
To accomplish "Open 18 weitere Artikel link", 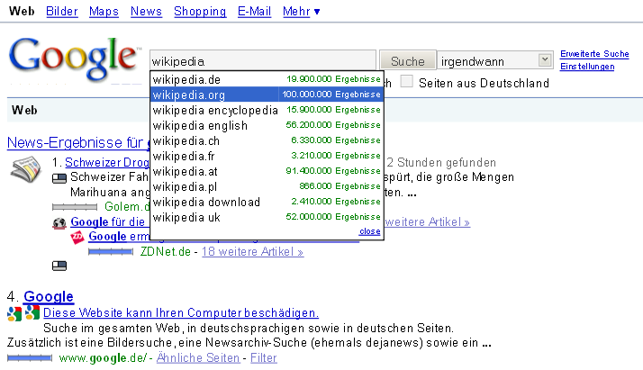I will click(x=252, y=251).
